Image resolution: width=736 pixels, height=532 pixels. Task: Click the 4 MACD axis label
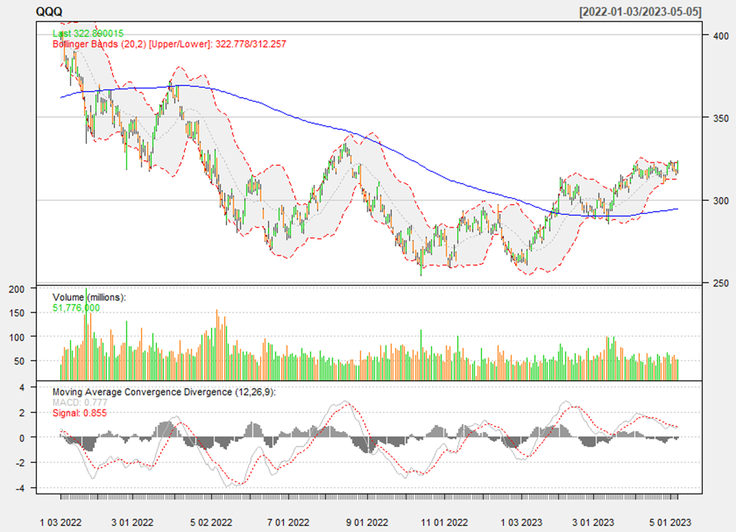pyautogui.click(x=21, y=387)
